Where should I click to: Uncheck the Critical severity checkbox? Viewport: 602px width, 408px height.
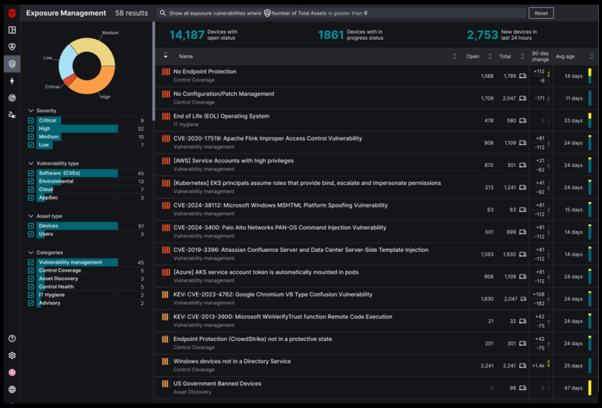pyautogui.click(x=31, y=121)
